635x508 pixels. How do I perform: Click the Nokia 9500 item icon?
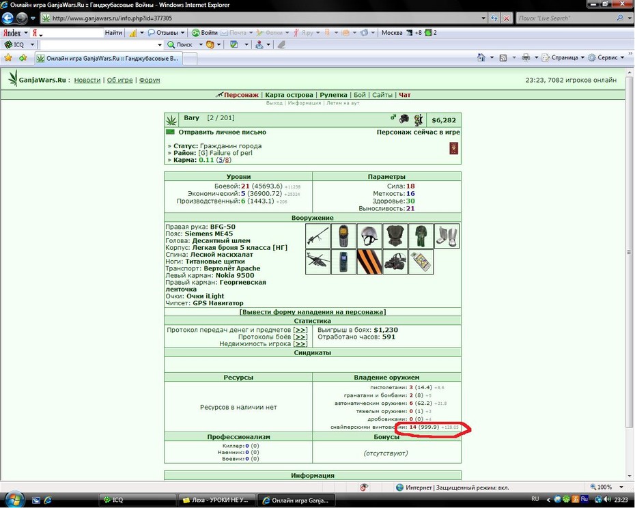click(x=343, y=262)
